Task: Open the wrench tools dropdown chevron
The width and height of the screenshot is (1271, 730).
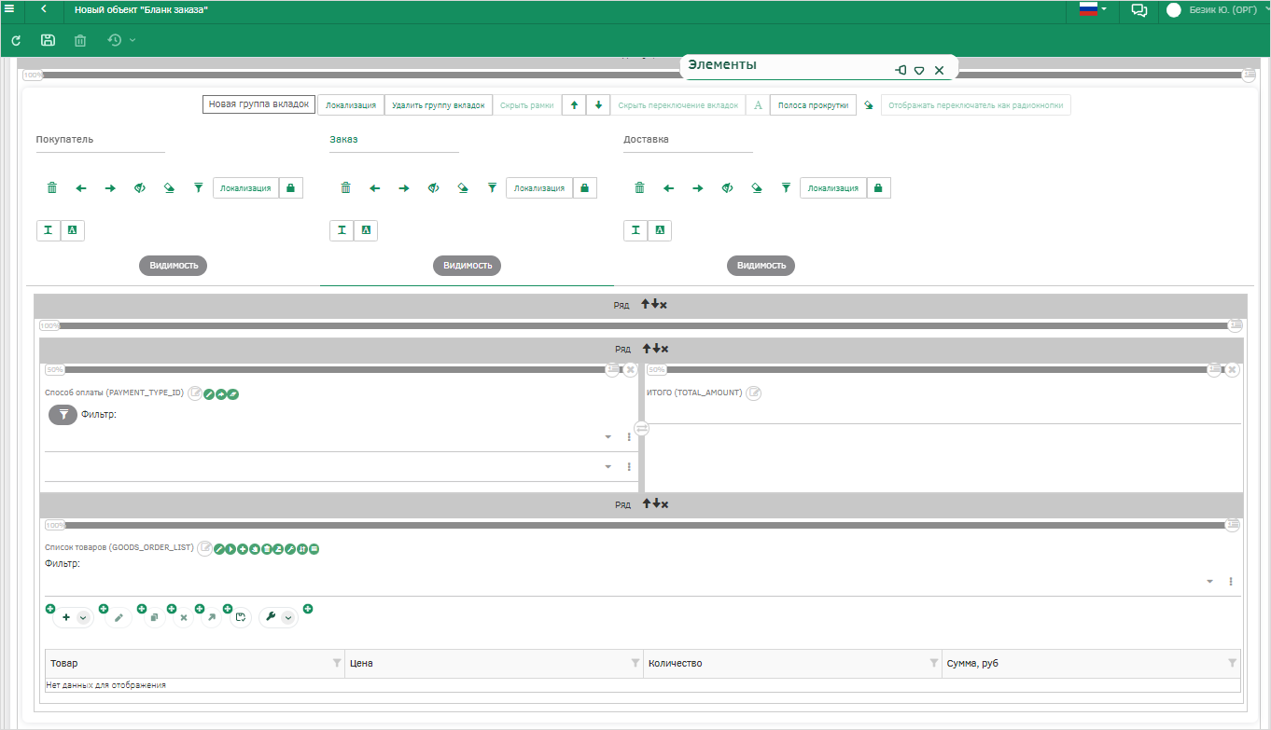Action: click(x=288, y=617)
